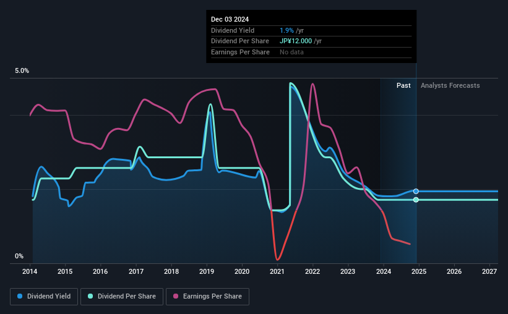This screenshot has width=508, height=314.
Task: Click the No data earnings value
Action: [x=291, y=52]
